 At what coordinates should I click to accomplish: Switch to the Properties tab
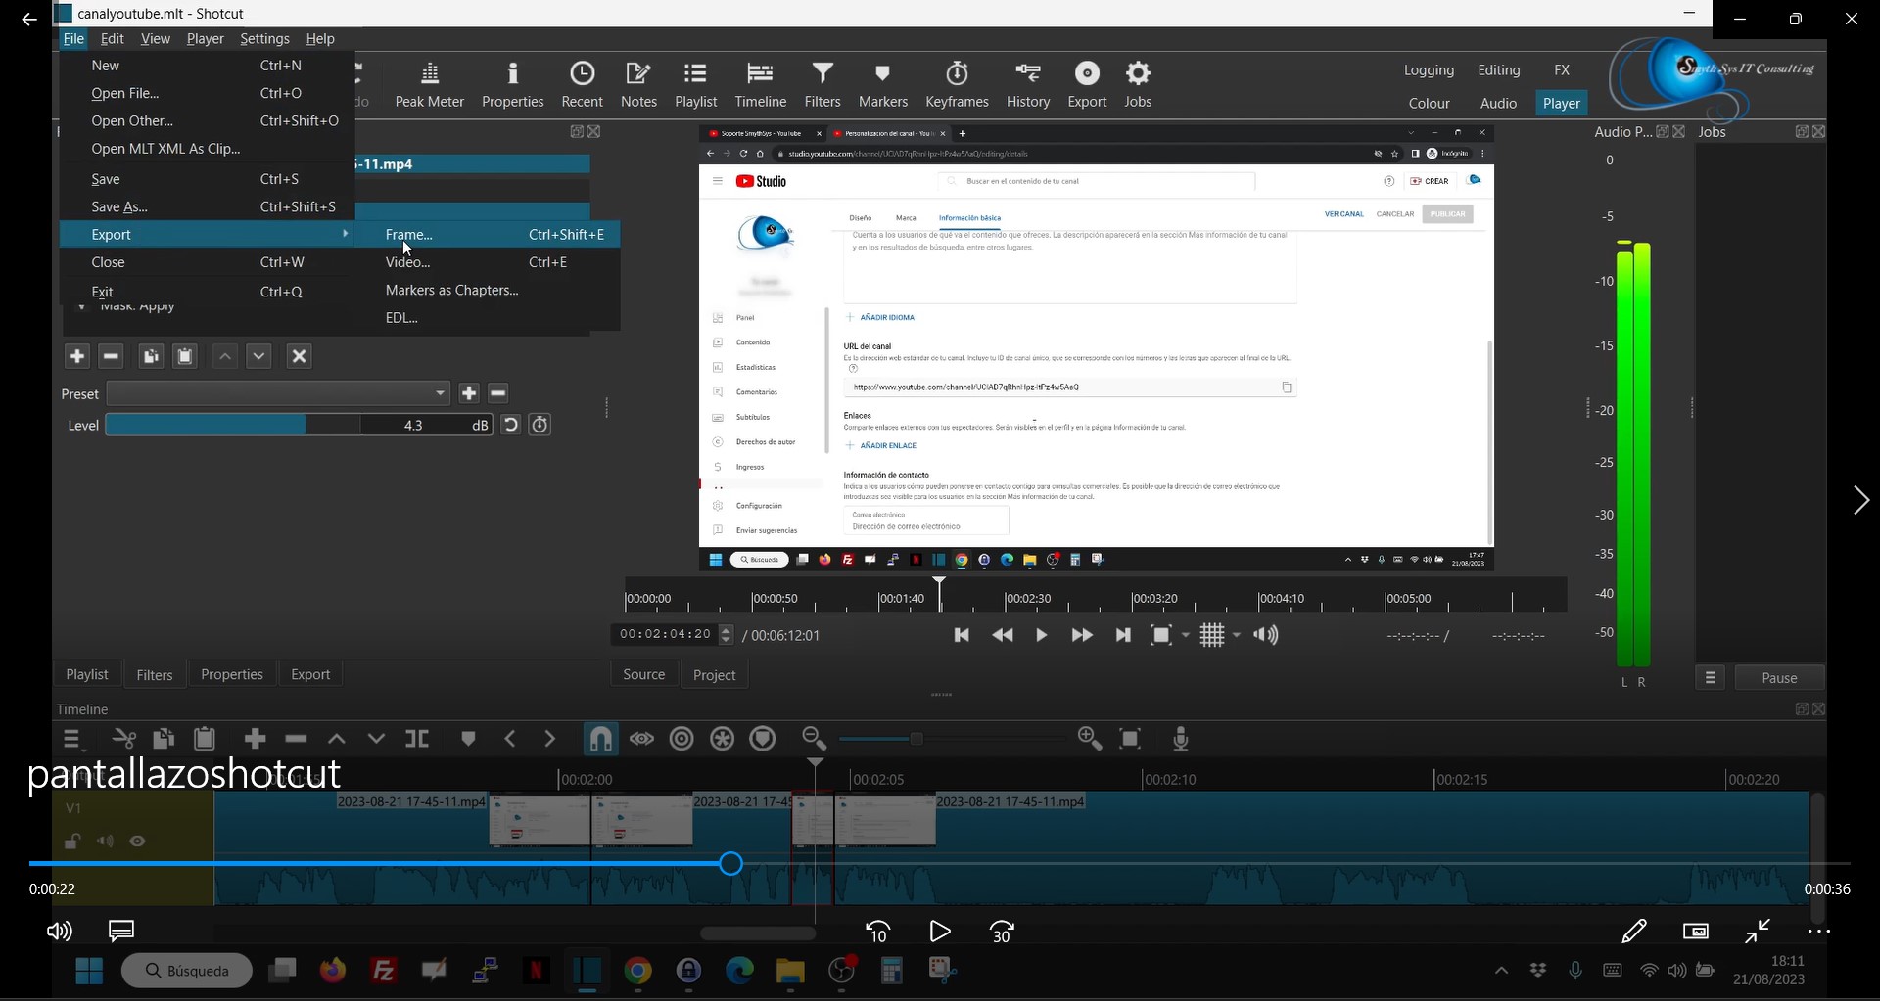(231, 674)
